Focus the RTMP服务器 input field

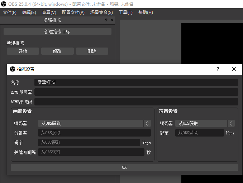pos(136,92)
